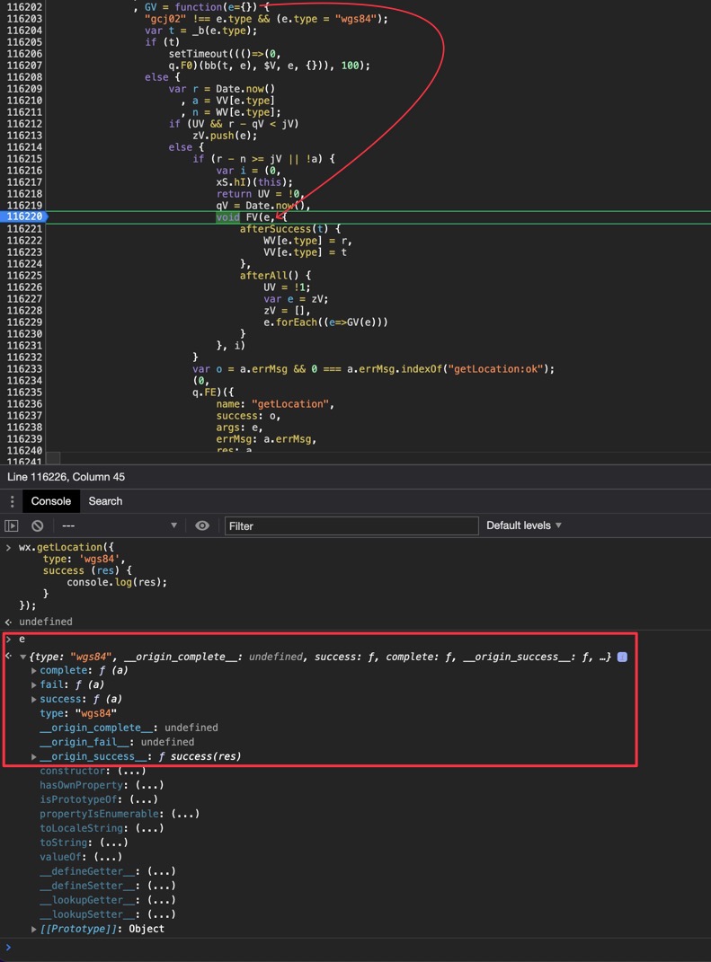Click the live expression eye icon

pyautogui.click(x=202, y=525)
